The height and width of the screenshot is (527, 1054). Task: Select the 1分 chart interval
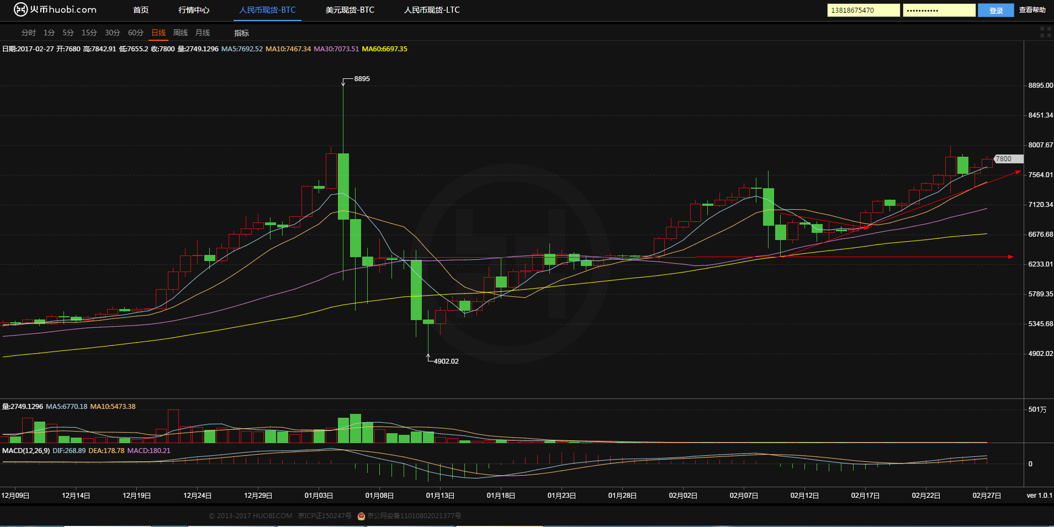click(49, 33)
